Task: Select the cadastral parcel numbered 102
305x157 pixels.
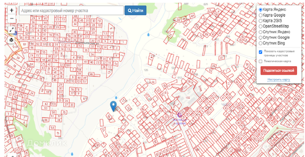Action: (x=68, y=65)
